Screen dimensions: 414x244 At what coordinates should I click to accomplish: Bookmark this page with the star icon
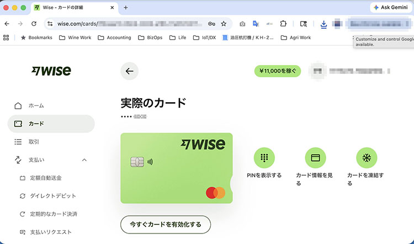[224, 24]
